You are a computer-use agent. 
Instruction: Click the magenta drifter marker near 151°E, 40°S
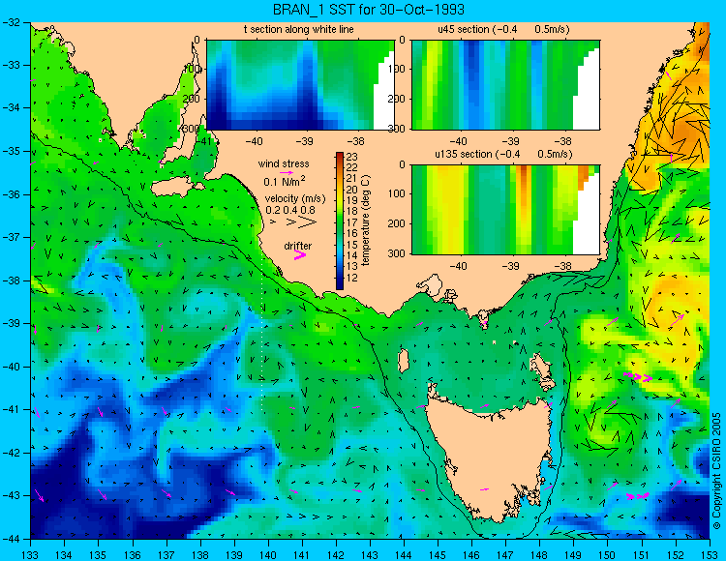coord(638,376)
